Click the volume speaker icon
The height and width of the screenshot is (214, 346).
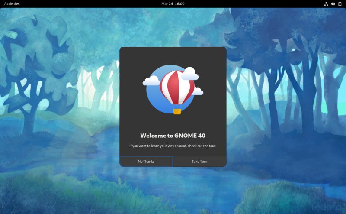(333, 3)
